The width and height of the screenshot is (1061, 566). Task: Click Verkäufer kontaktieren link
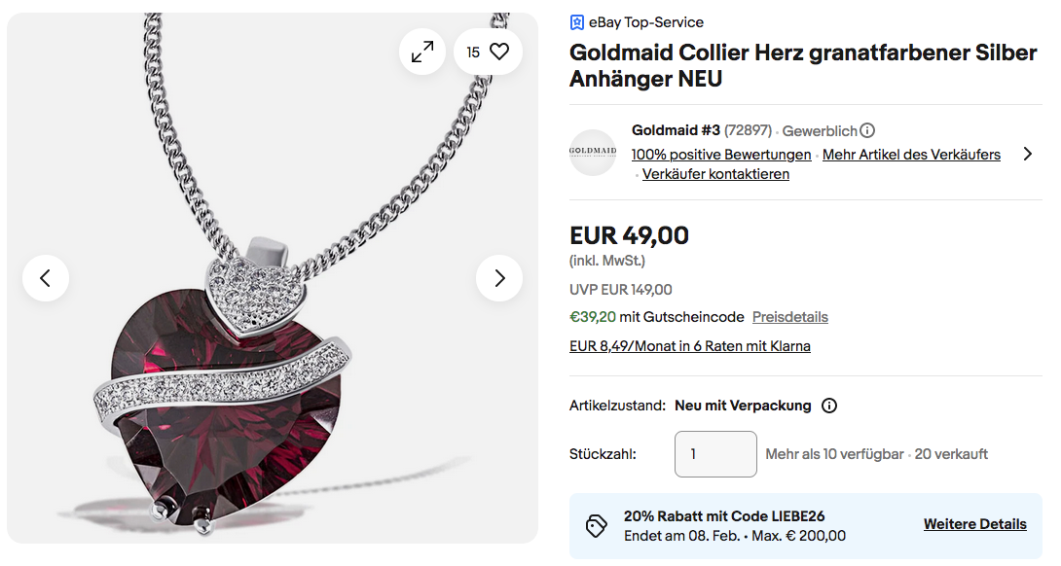tap(715, 174)
